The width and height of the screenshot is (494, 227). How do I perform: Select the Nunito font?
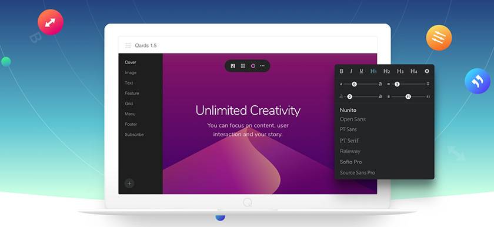(x=348, y=110)
